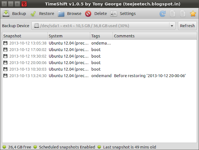Click System cell of 13:24:30 snapshot
The width and height of the screenshot is (199, 150).
69,76
